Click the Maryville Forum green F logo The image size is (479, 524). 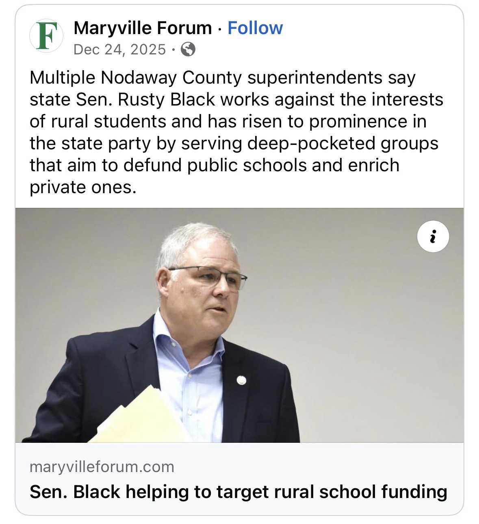pyautogui.click(x=46, y=36)
